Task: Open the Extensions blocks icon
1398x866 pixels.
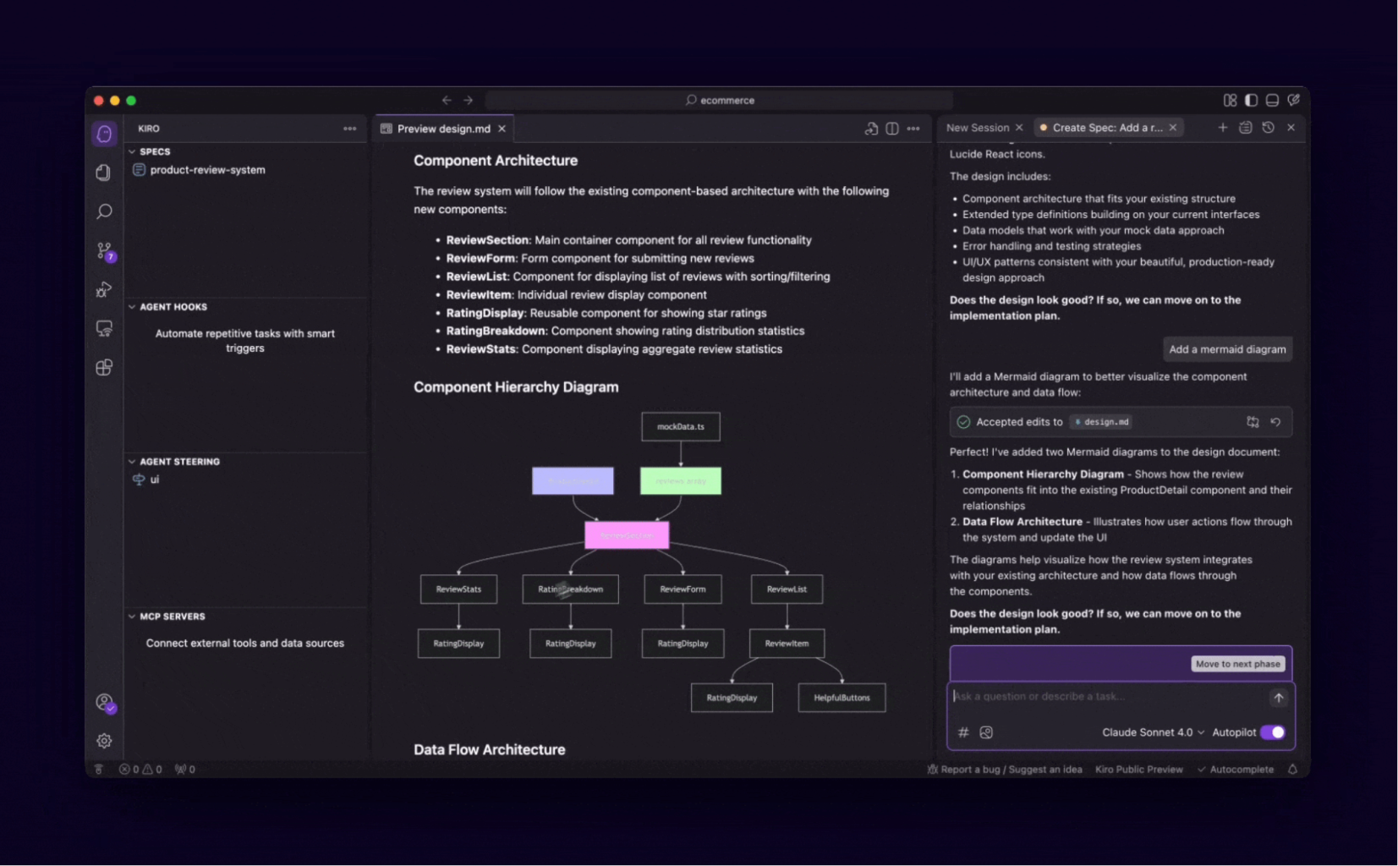Action: click(x=104, y=368)
